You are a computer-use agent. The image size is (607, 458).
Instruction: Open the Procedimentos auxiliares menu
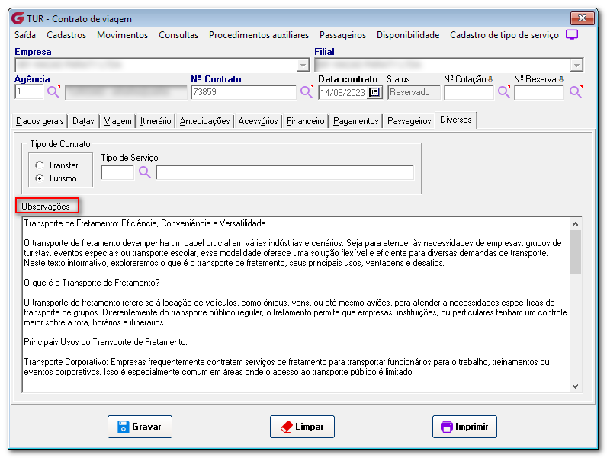pos(259,35)
